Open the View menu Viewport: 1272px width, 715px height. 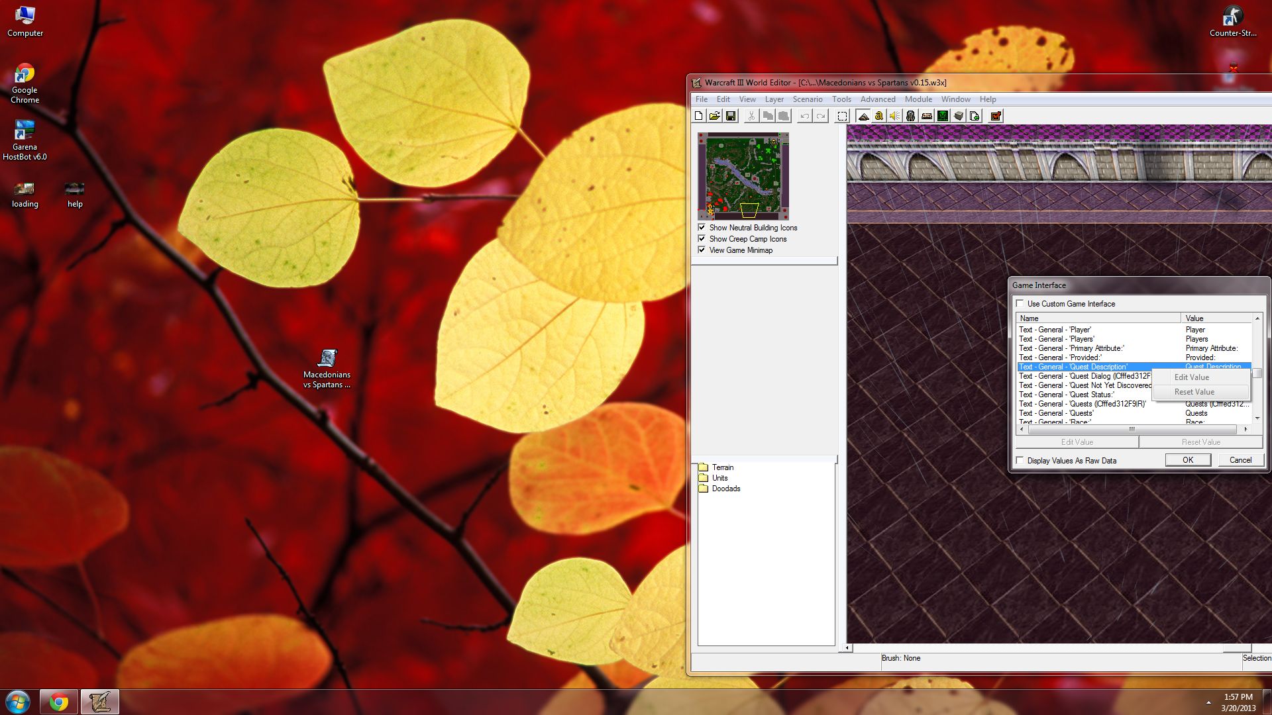click(747, 99)
